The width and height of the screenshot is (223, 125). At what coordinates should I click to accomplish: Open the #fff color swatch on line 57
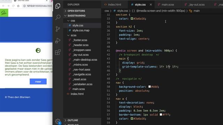coord(161,114)
